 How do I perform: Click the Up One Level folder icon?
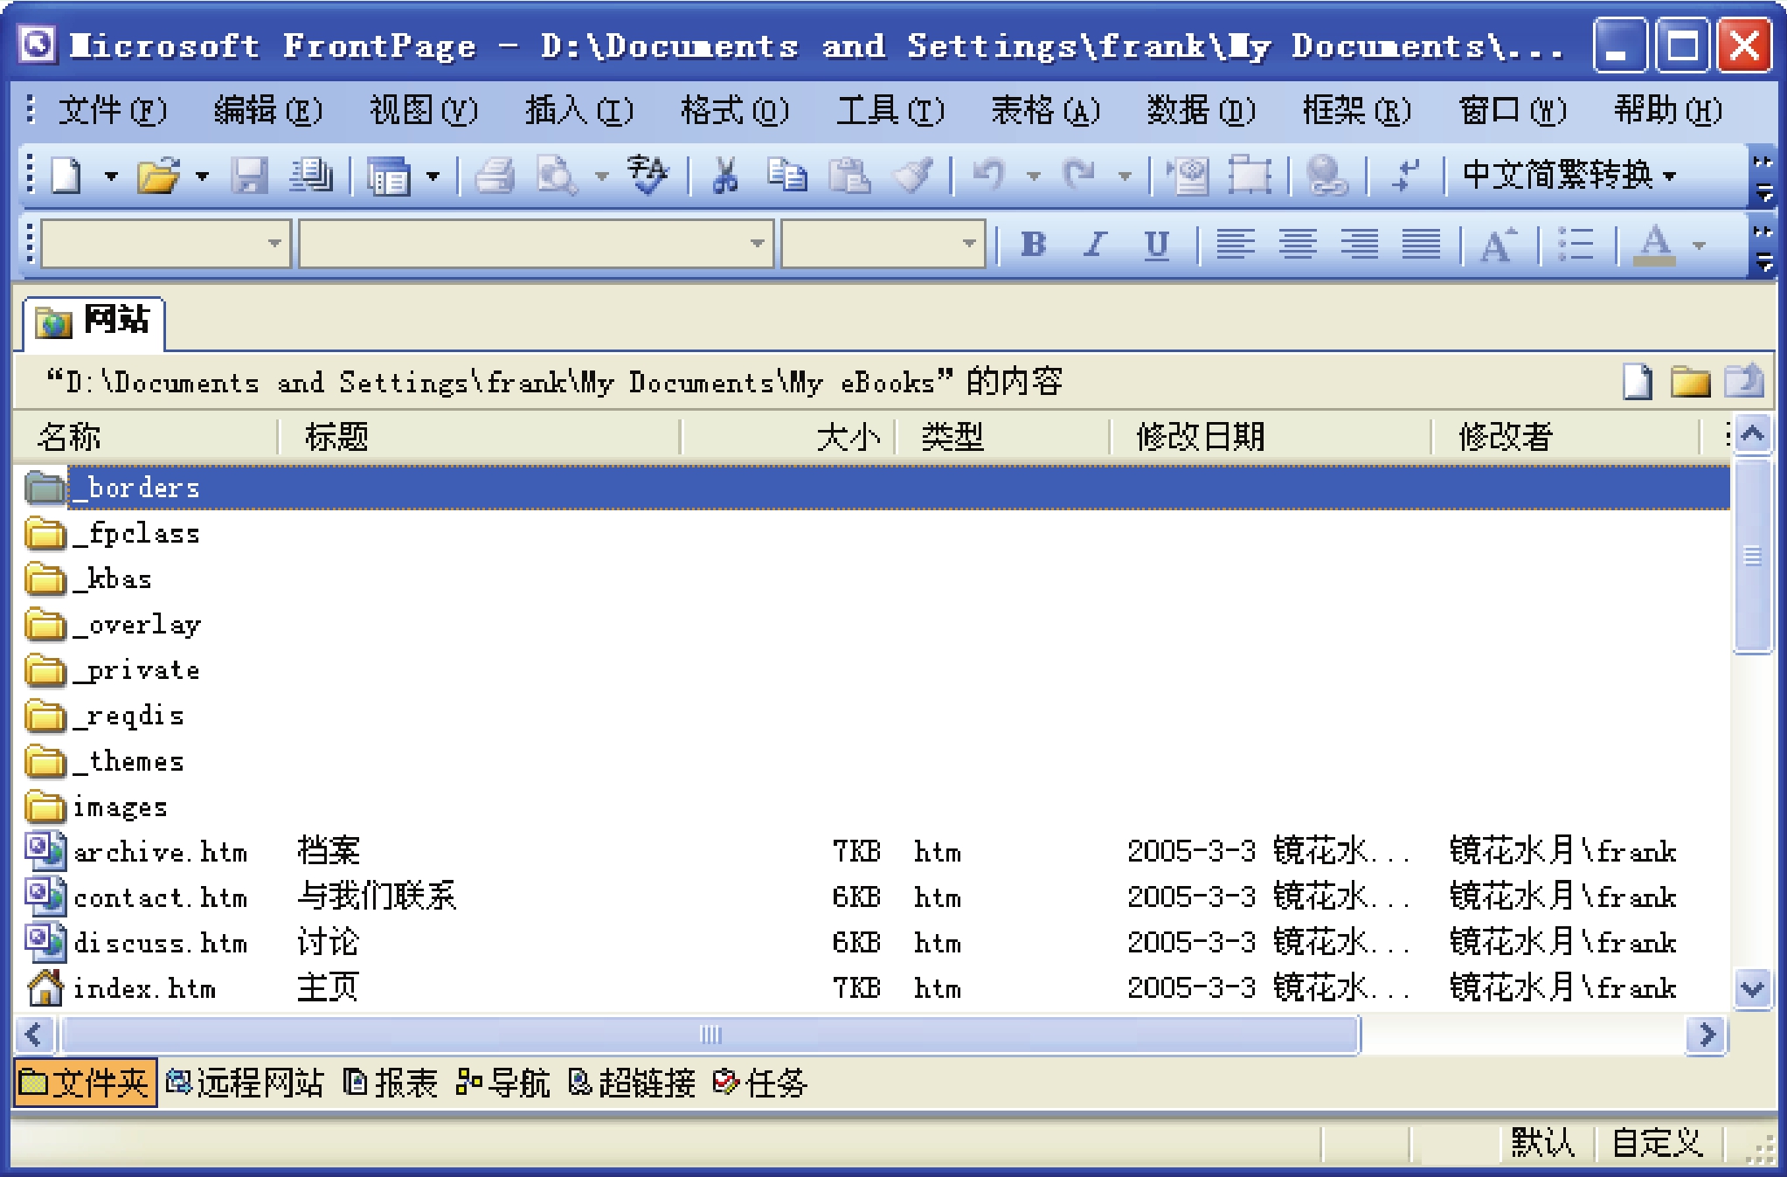click(x=1744, y=382)
